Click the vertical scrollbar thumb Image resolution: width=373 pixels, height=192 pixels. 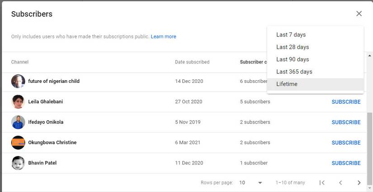[x=369, y=149]
